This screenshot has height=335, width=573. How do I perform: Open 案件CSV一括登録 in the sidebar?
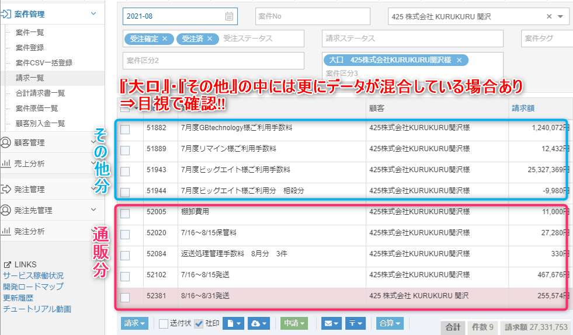[44, 63]
